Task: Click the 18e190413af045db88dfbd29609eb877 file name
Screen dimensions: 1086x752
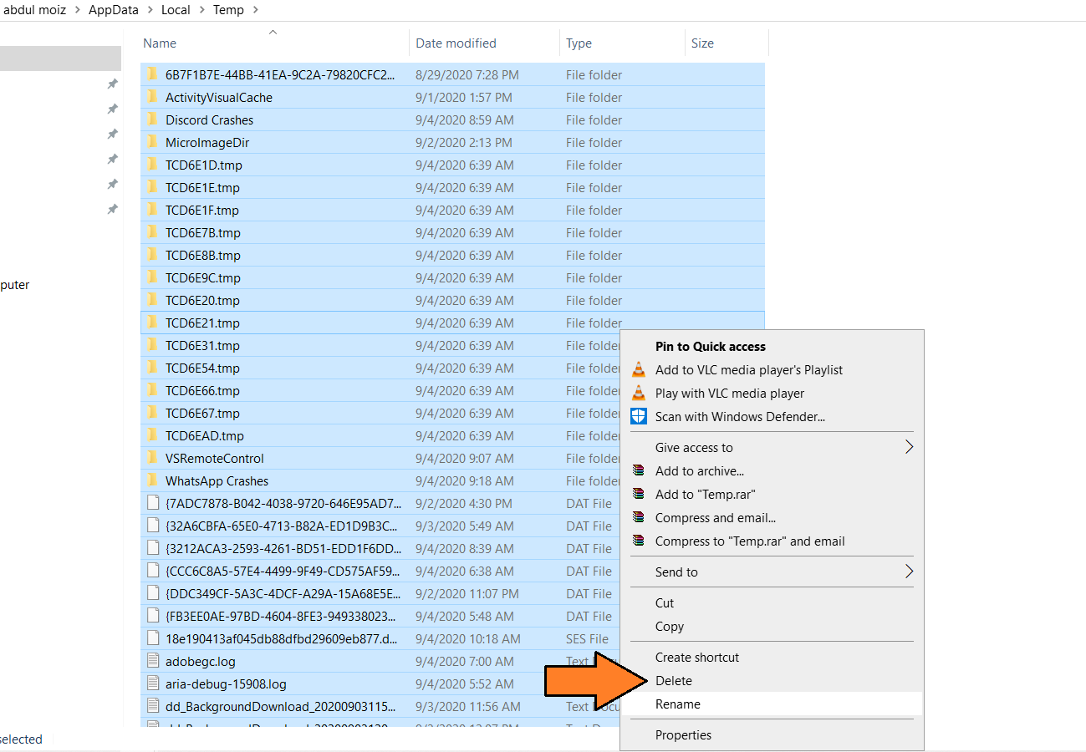Action: point(282,638)
